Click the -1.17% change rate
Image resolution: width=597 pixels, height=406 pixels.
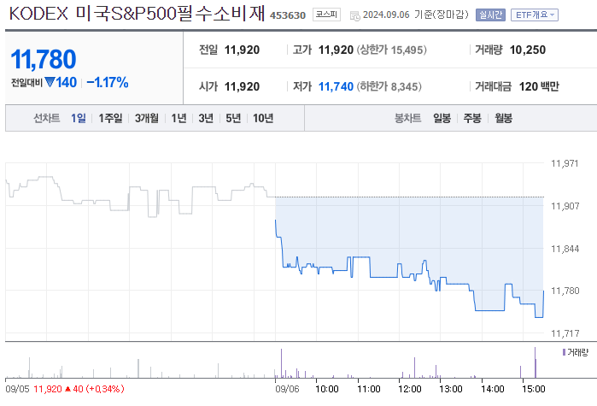[x=108, y=82]
